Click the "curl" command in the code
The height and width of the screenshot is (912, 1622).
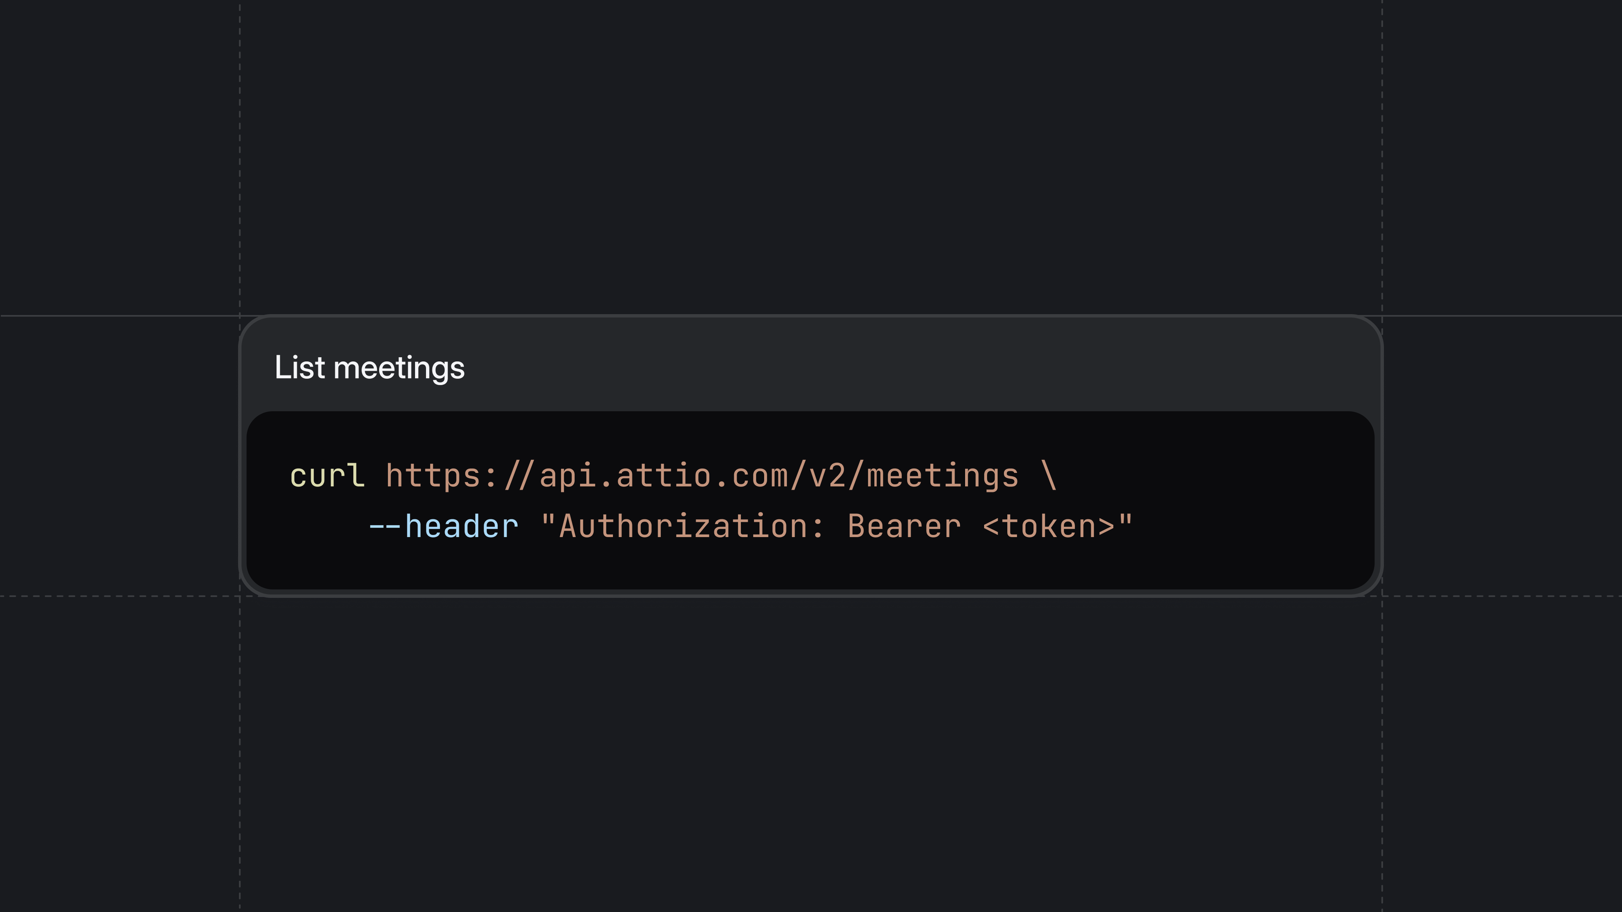(327, 476)
